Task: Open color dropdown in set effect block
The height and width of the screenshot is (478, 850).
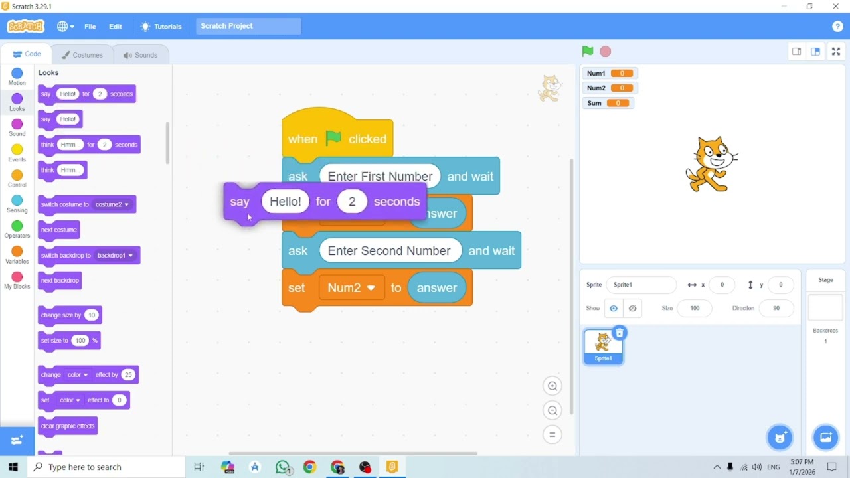Action: [x=70, y=400]
